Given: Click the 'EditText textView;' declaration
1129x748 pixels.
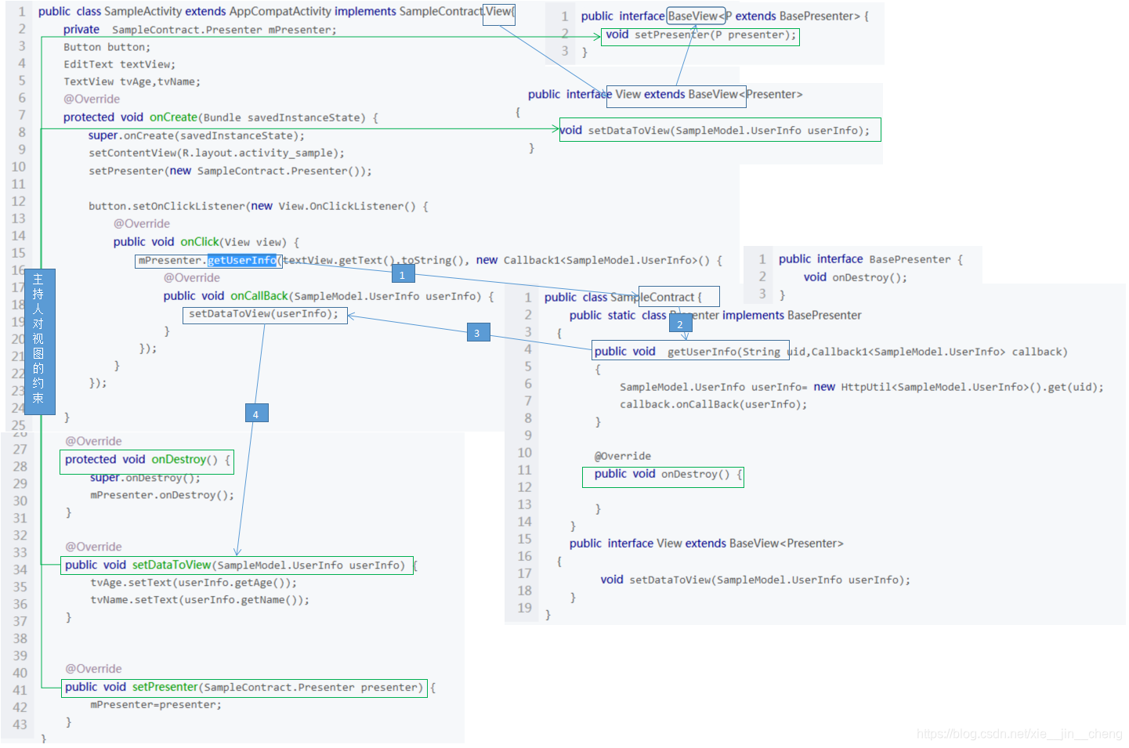Looking at the screenshot, I should point(119,64).
